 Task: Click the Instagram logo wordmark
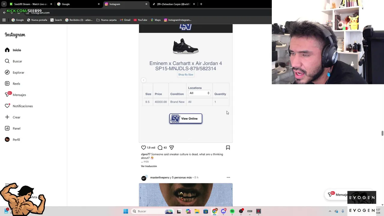click(15, 35)
